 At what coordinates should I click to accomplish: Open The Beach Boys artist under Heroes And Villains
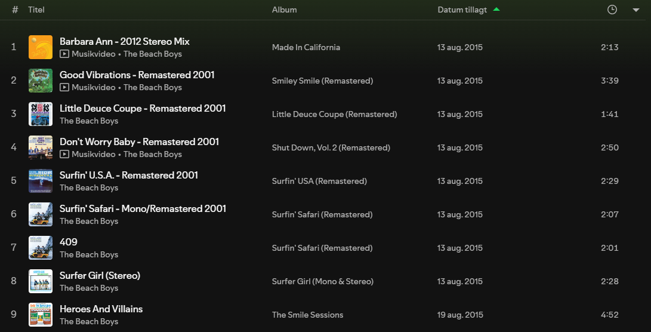pos(89,322)
